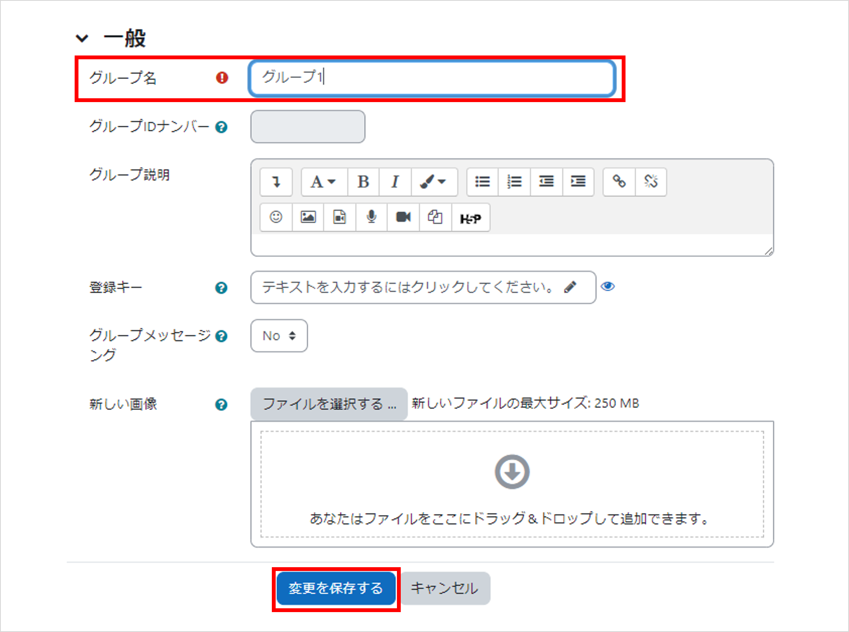Click the indent icon

[x=578, y=182]
